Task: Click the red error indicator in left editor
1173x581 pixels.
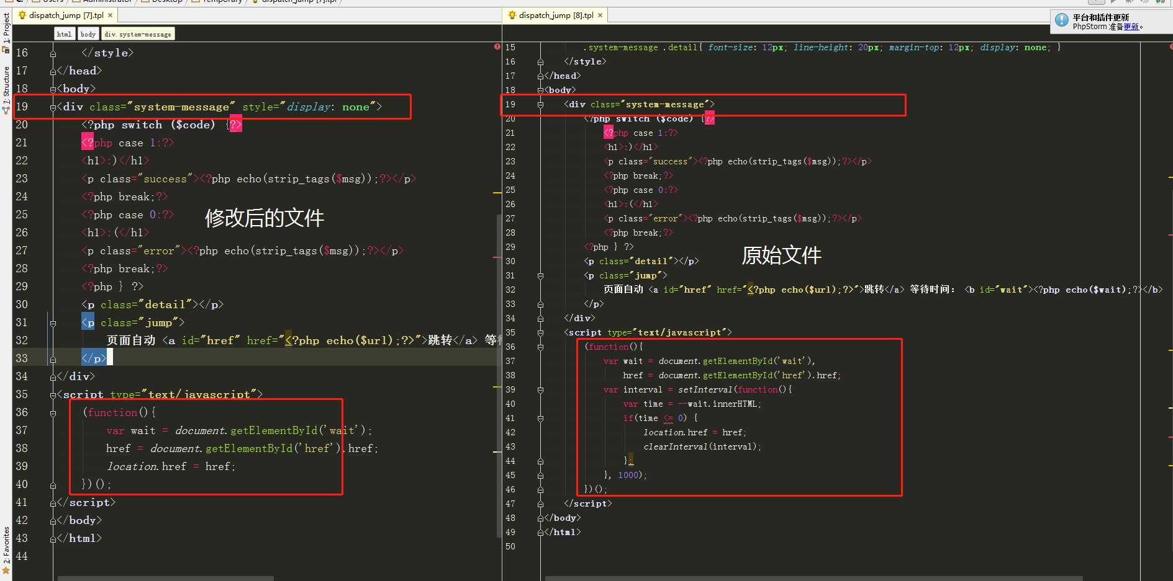Action: pos(497,47)
